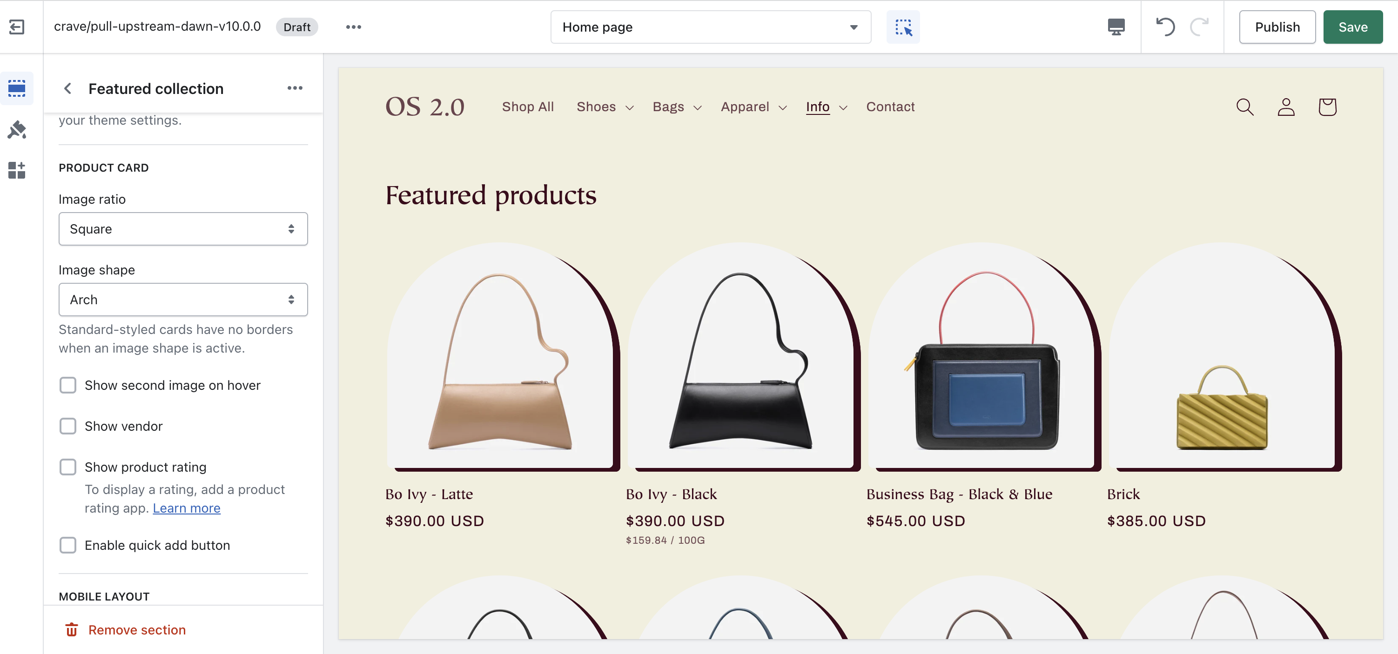Open the storefront search icon

pos(1244,107)
